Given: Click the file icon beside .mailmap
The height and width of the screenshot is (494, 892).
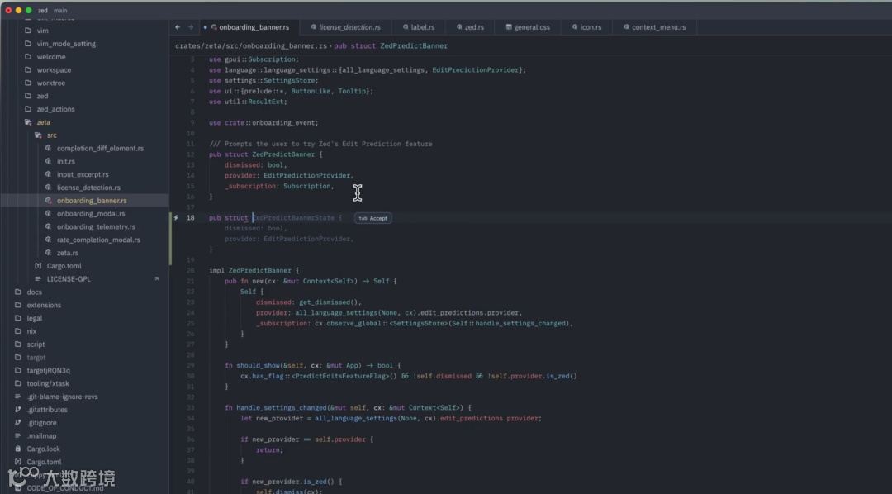Looking at the screenshot, I should [x=18, y=436].
